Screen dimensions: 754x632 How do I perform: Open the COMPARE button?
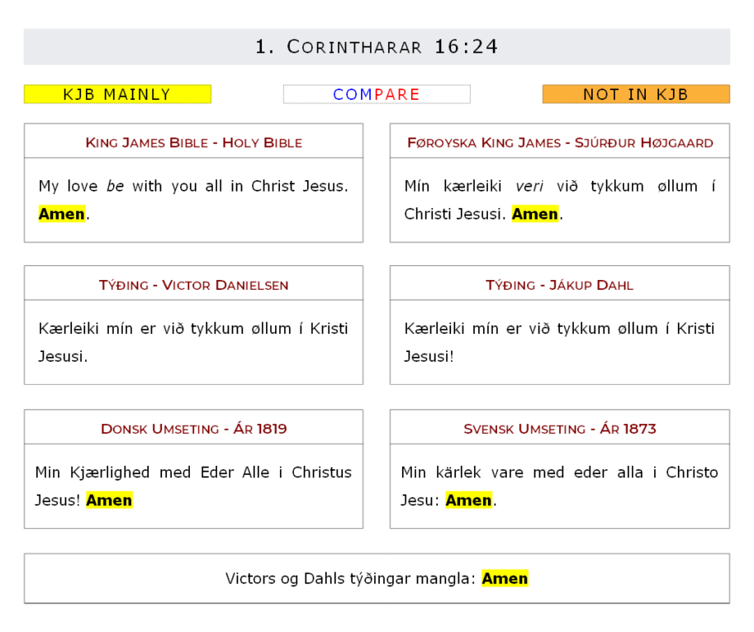click(x=377, y=94)
